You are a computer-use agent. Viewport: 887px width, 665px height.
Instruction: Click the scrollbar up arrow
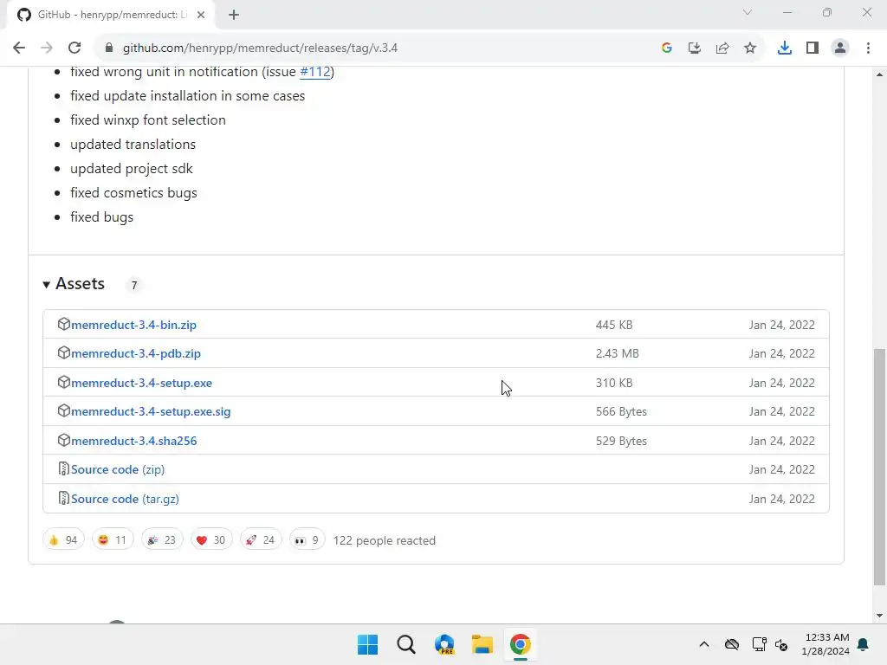(x=879, y=74)
